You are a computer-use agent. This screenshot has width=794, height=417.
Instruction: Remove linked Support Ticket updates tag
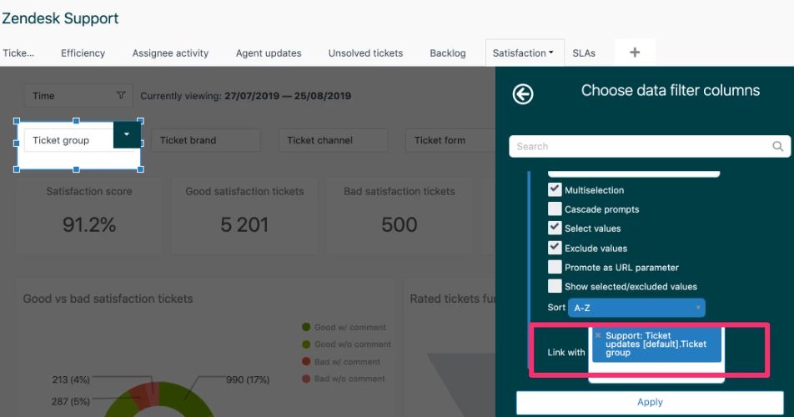pos(598,335)
